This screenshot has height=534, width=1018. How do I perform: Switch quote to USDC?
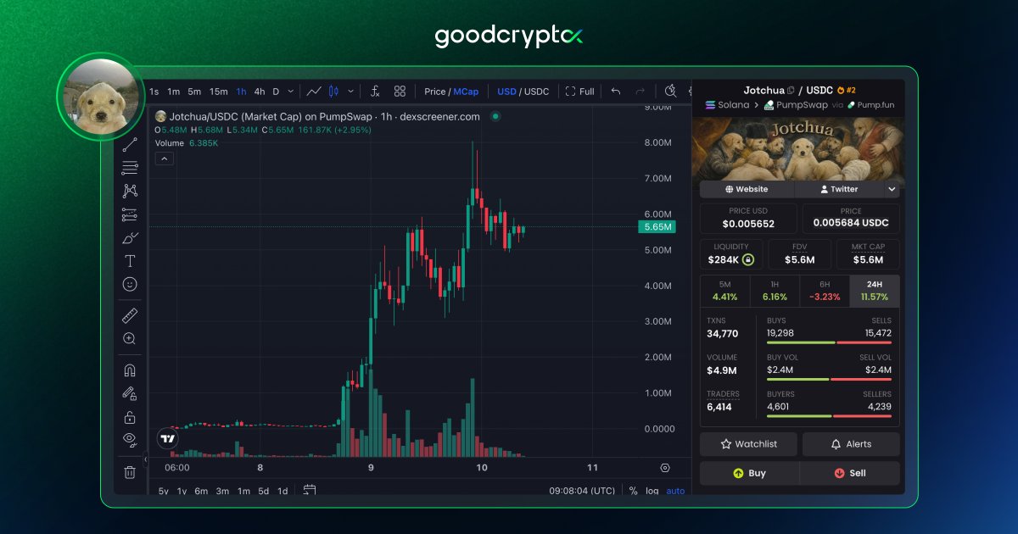pyautogui.click(x=536, y=92)
